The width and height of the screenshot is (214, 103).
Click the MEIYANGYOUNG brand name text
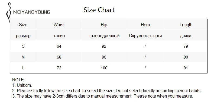(x=32, y=12)
